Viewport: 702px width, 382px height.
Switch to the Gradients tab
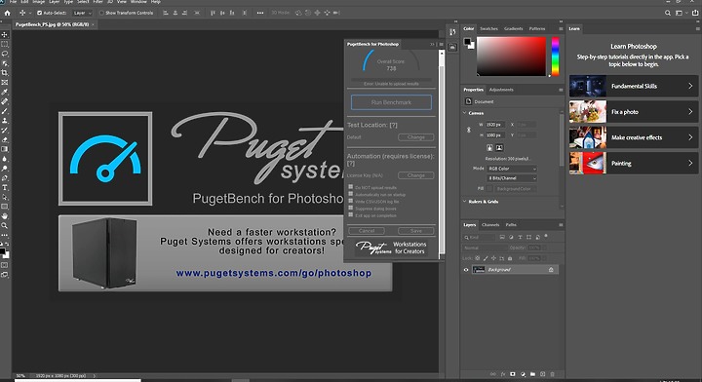(513, 28)
